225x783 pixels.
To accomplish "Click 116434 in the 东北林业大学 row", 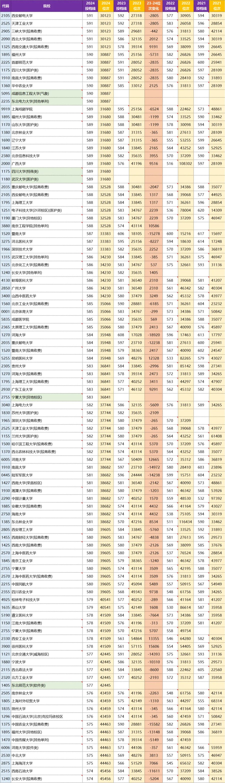I will [x=185, y=522].
